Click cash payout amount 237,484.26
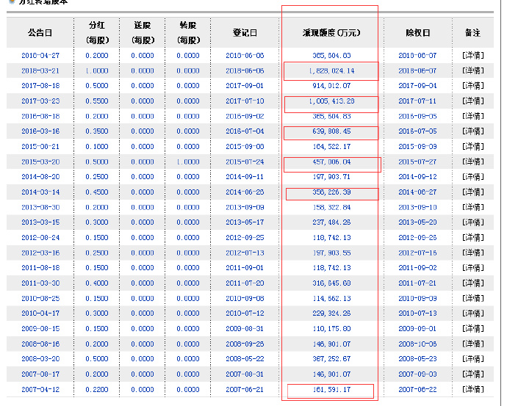This screenshot has height=406, width=507. (x=331, y=222)
